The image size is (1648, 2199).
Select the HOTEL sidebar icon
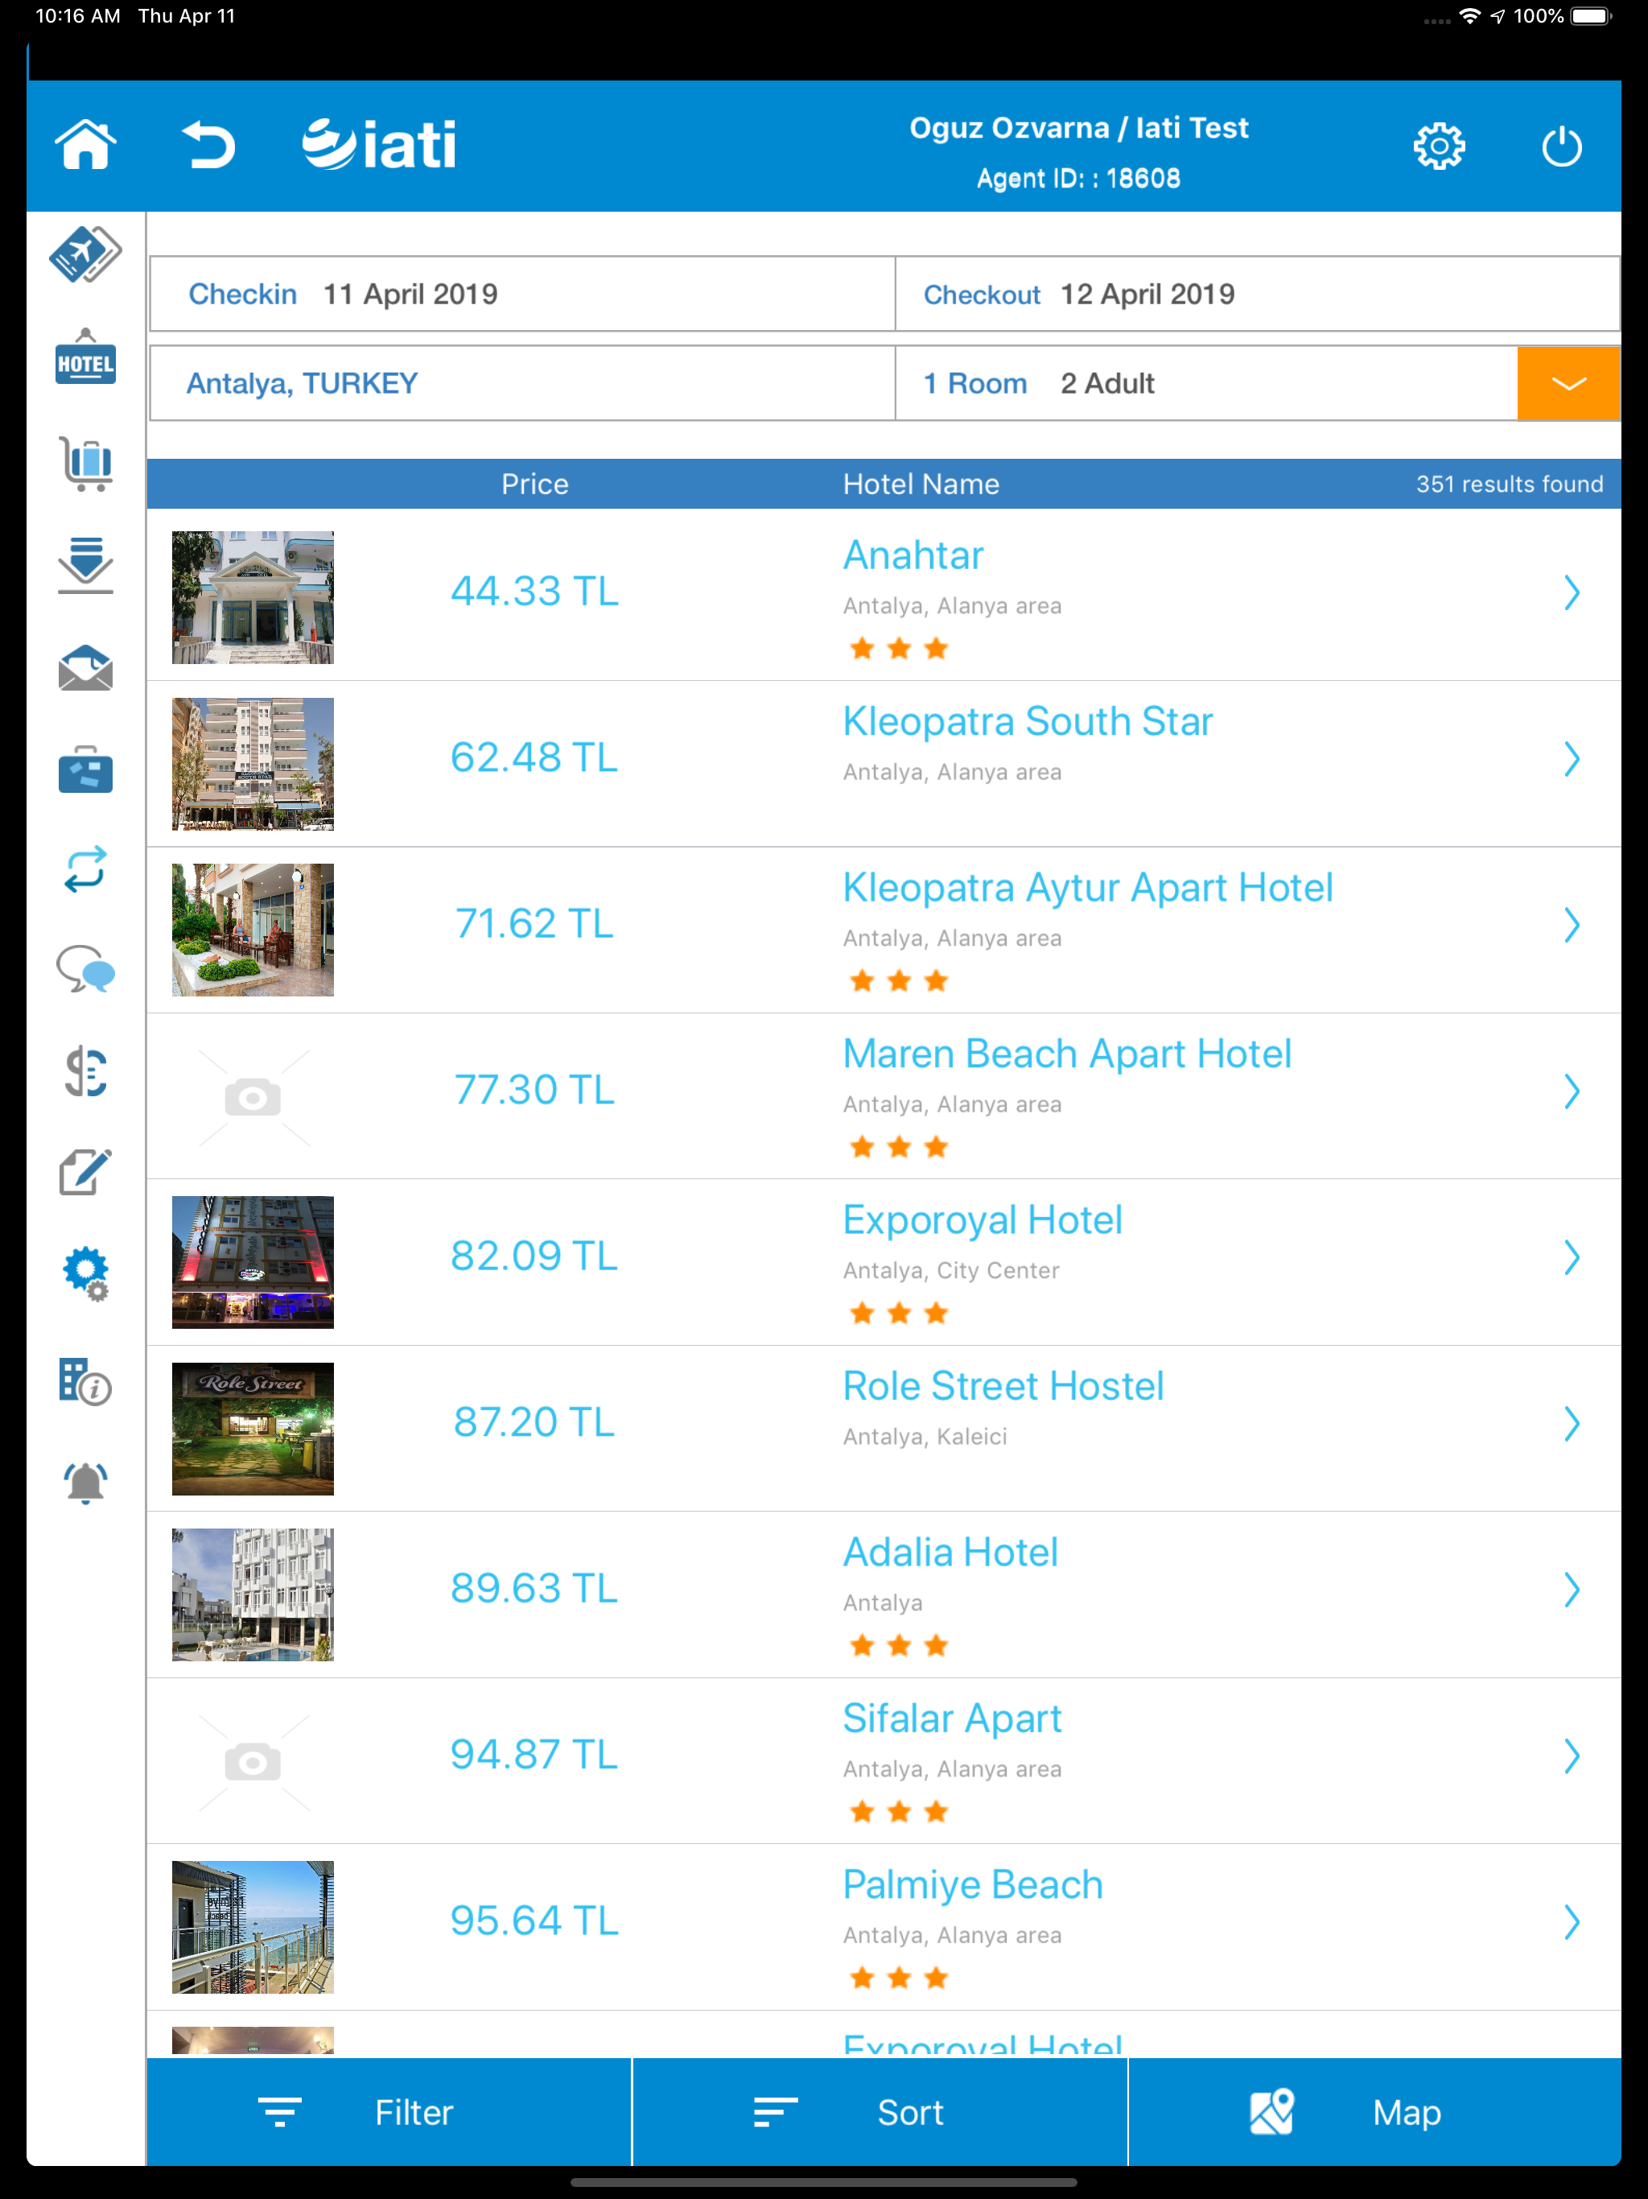tap(85, 357)
